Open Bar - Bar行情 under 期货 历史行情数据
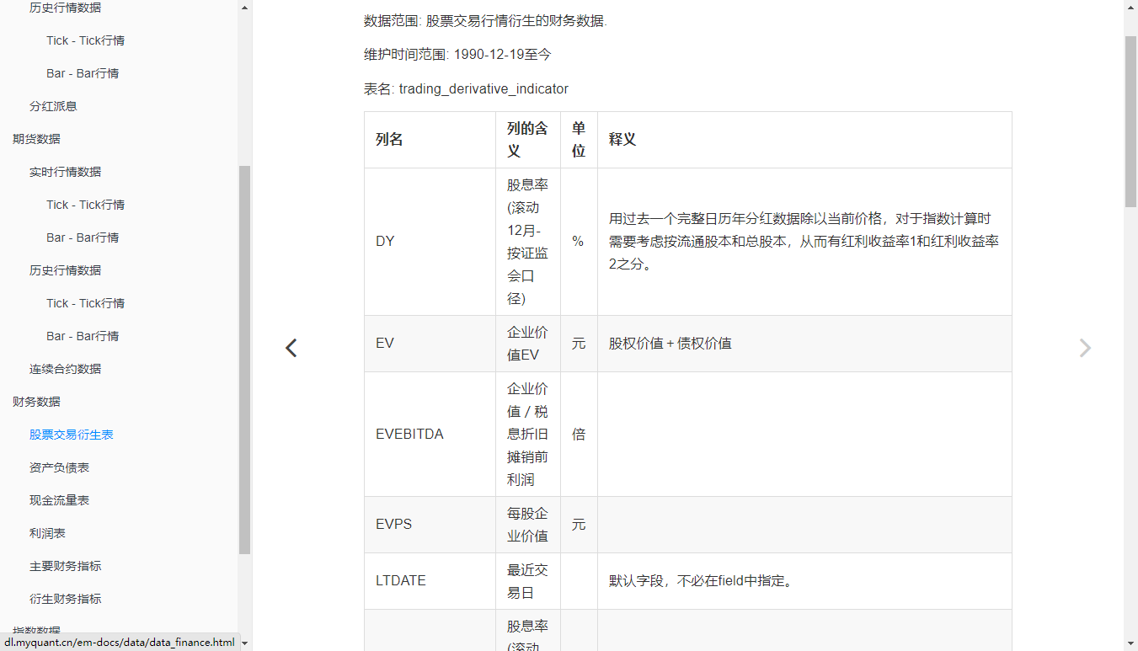 tap(83, 336)
